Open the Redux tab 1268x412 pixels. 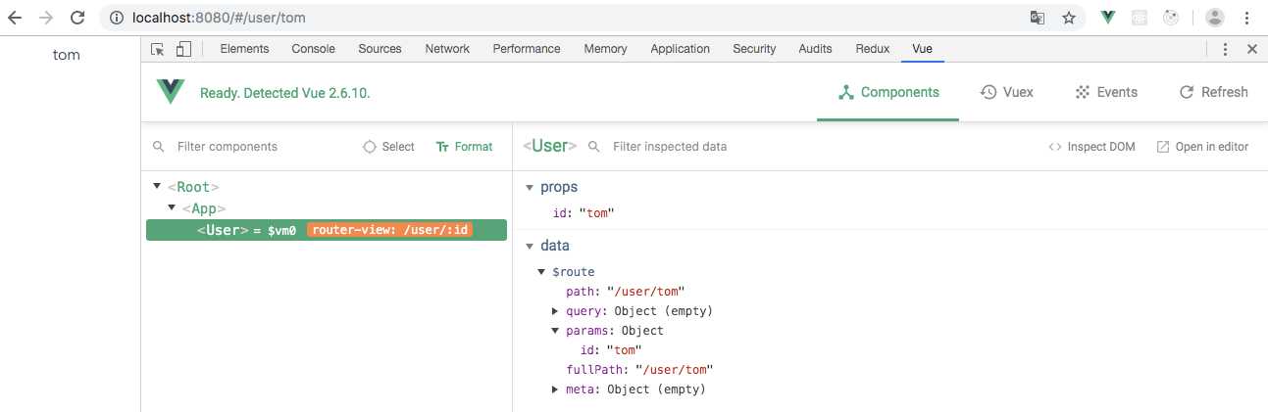pyautogui.click(x=872, y=49)
